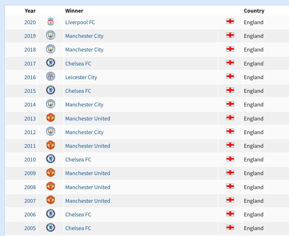Image resolution: width=289 pixels, height=236 pixels.
Task: Open Manchester United link in 2011 row
Action: [88, 146]
